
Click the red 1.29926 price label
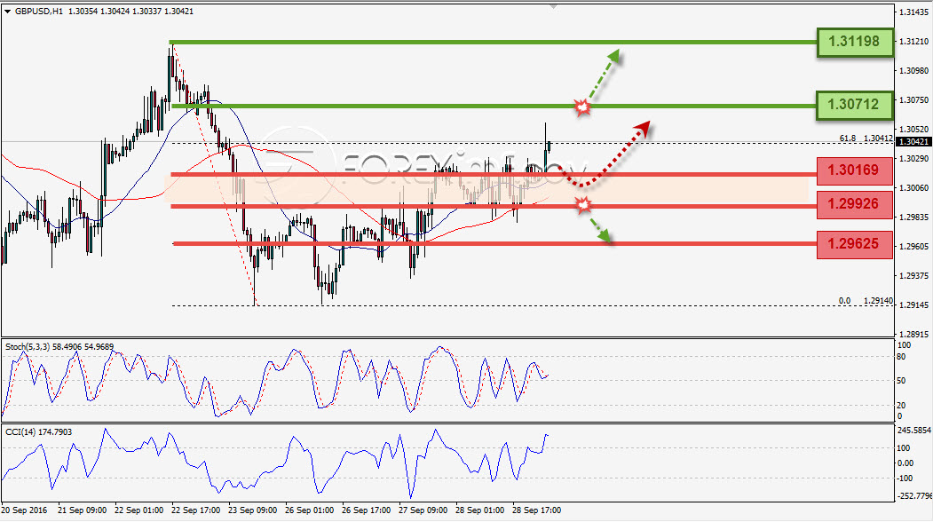pyautogui.click(x=855, y=204)
